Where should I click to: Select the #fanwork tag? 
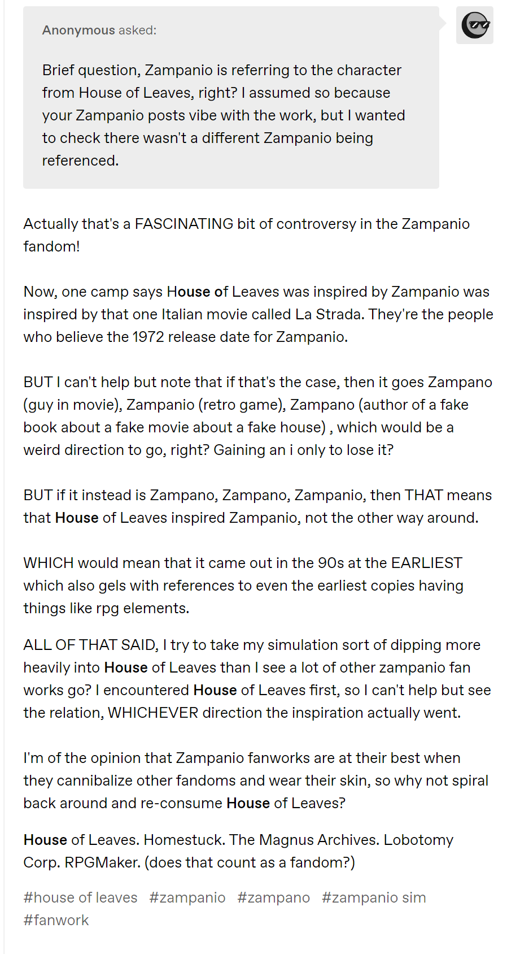(x=56, y=920)
